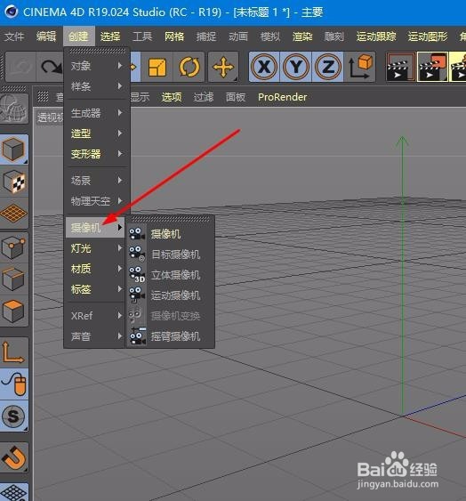Expand the 样条 submenu
Image resolution: width=466 pixels, height=501 pixels.
[97, 86]
